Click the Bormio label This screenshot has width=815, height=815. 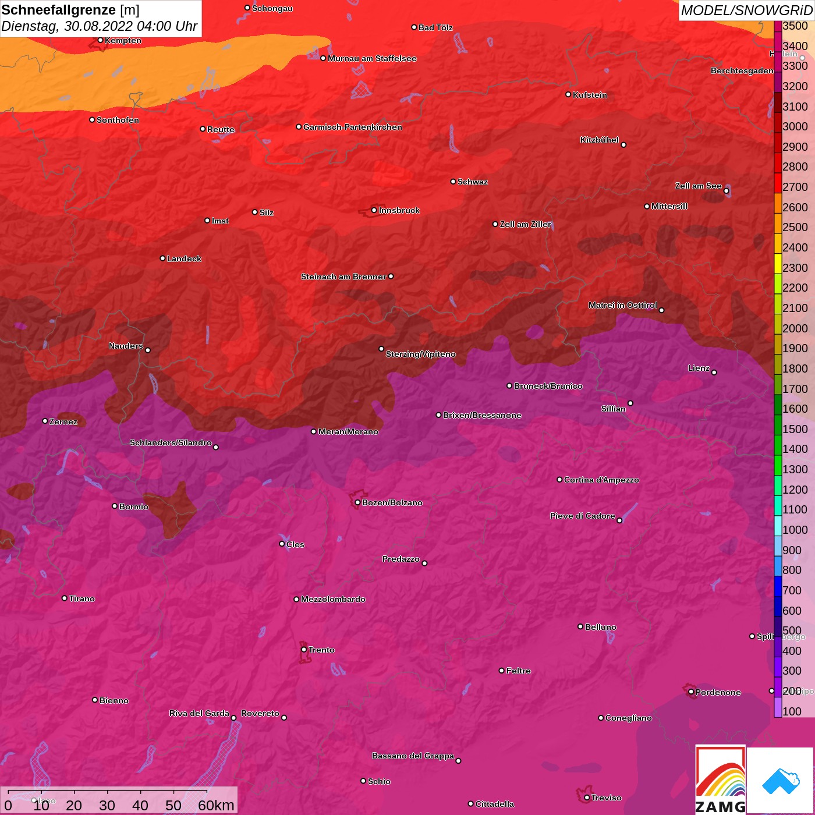click(x=133, y=506)
